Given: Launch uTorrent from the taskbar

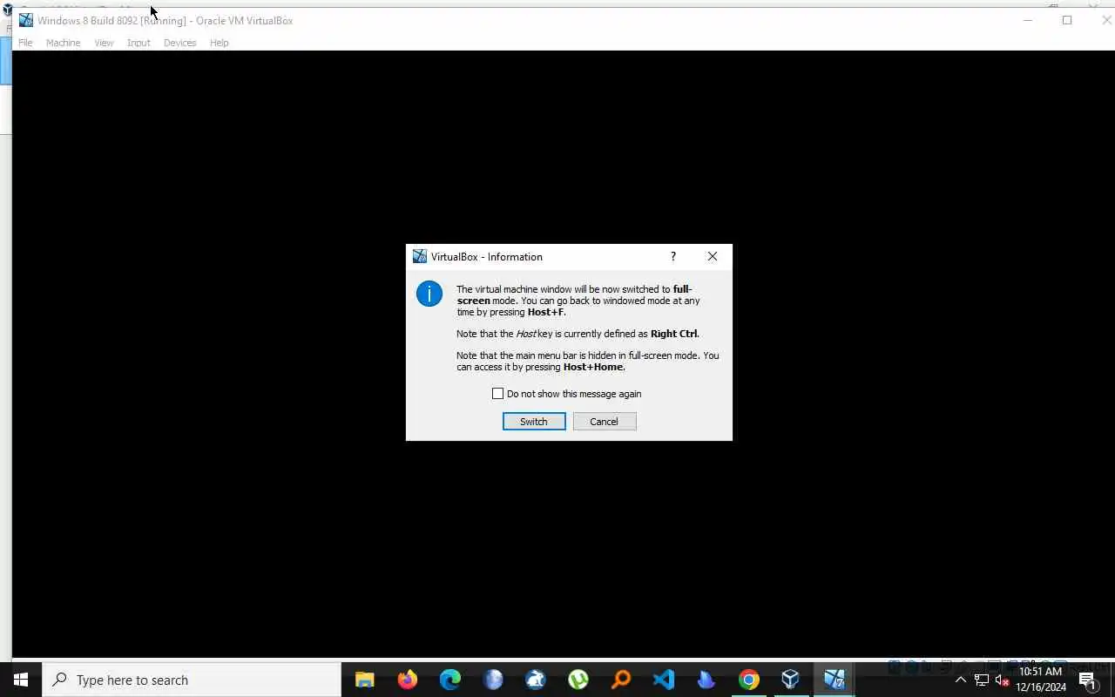Looking at the screenshot, I should click(578, 680).
